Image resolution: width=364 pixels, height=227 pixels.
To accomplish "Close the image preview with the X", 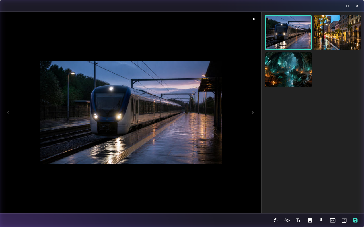I will (x=254, y=19).
